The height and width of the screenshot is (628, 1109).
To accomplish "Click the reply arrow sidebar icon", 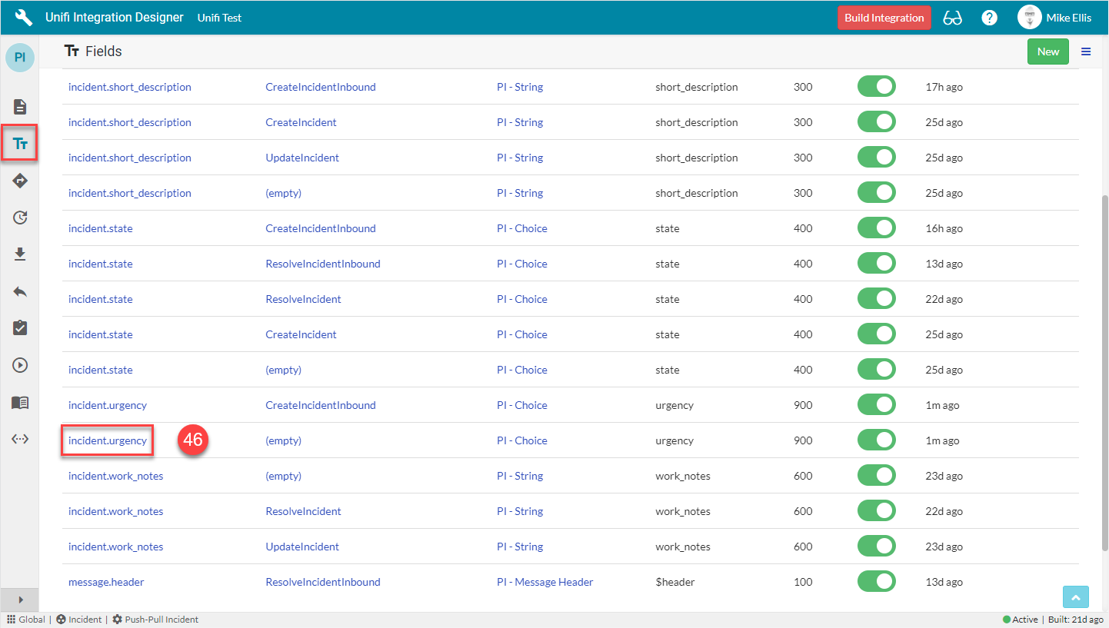I will [x=20, y=291].
